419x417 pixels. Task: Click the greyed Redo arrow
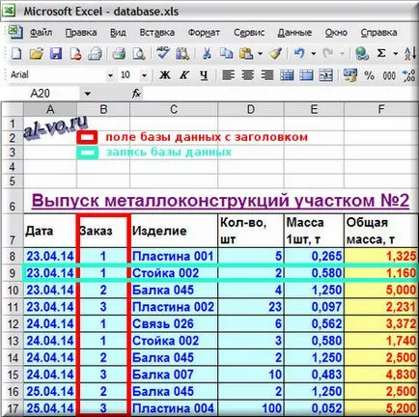pos(328,53)
